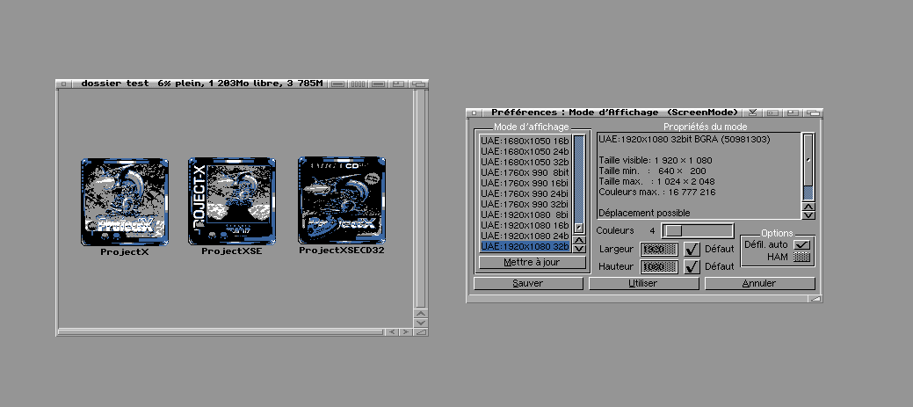Click the down arrow of Propriétés du mode scrollbar
913x407 pixels.
[808, 215]
